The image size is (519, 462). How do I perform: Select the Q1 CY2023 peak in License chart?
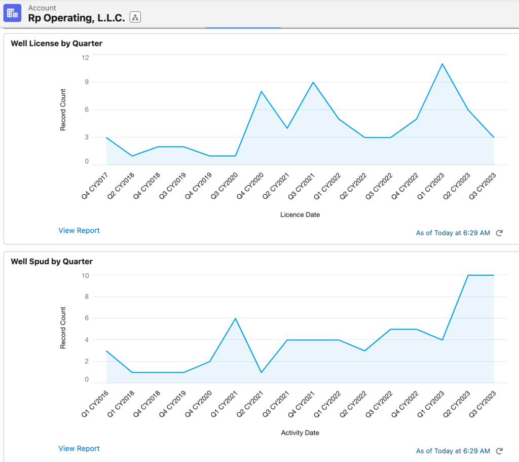tap(442, 64)
